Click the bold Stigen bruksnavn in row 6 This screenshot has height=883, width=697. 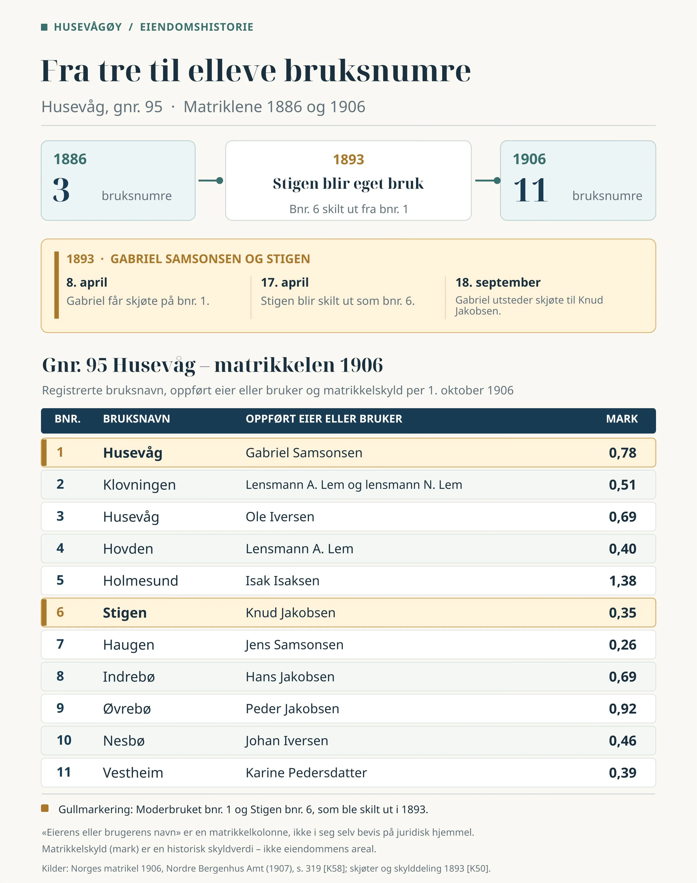tap(125, 613)
